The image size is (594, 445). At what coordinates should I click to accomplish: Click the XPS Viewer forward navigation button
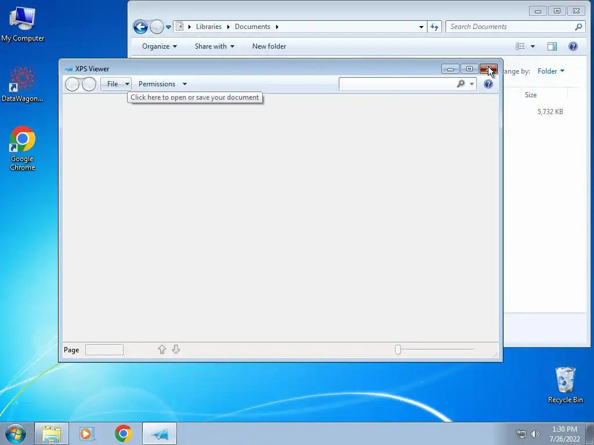click(x=89, y=84)
